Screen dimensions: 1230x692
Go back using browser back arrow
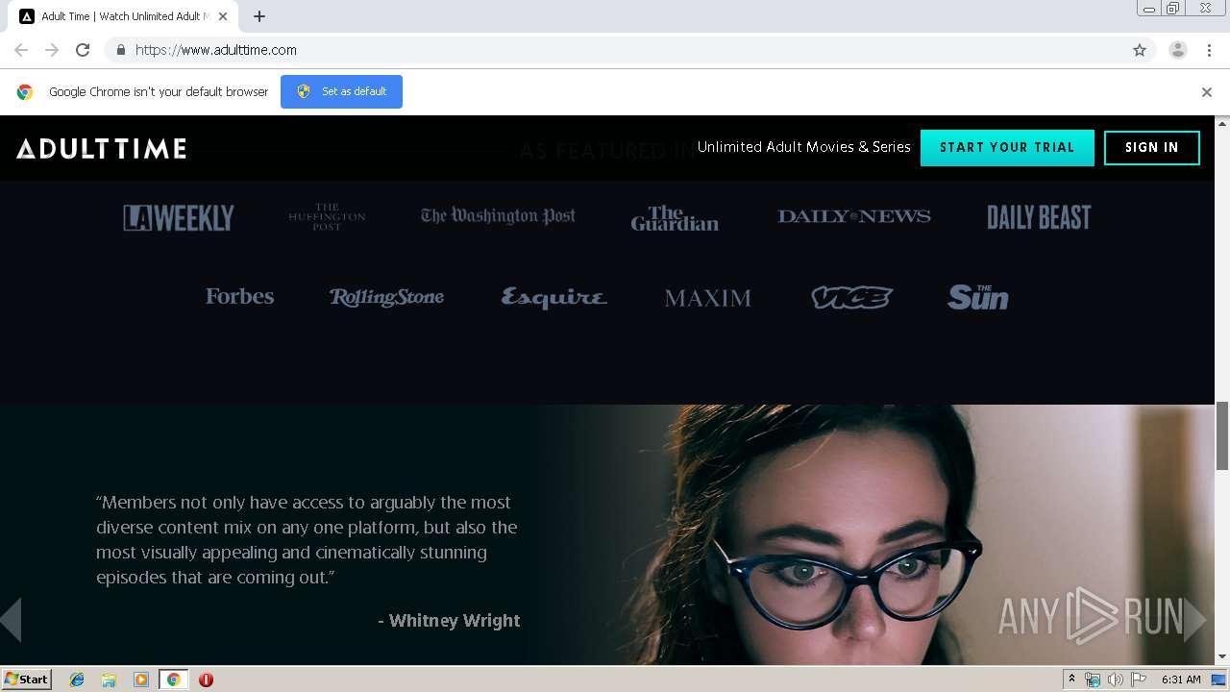pos(21,50)
